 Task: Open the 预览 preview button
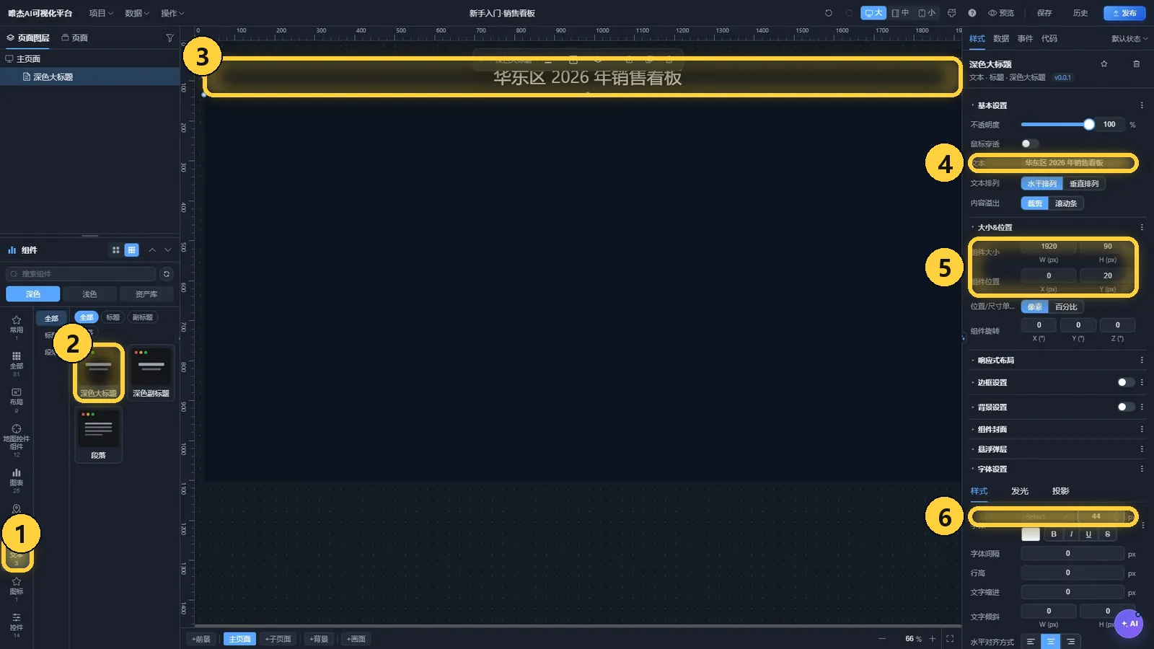click(x=1001, y=13)
